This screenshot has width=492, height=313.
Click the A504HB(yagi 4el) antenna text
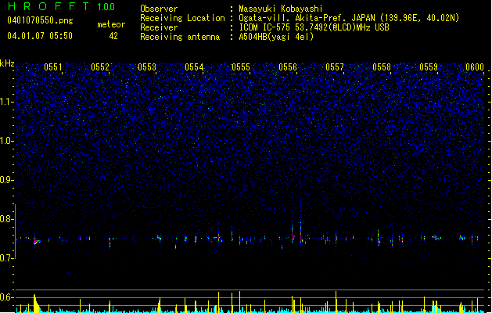click(276, 37)
